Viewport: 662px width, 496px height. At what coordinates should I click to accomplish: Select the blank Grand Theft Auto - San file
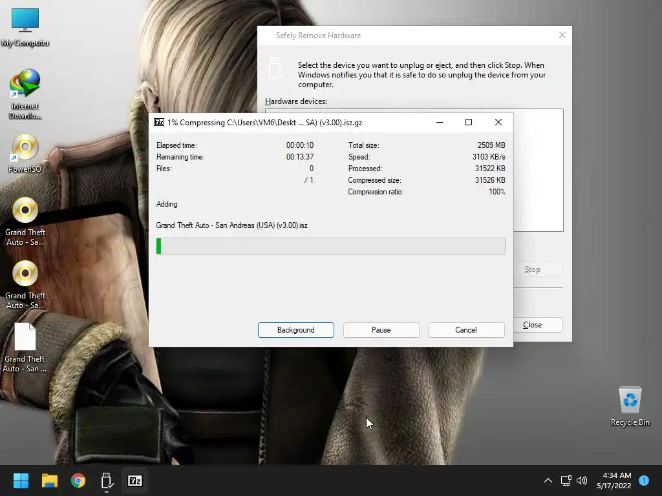point(25,348)
